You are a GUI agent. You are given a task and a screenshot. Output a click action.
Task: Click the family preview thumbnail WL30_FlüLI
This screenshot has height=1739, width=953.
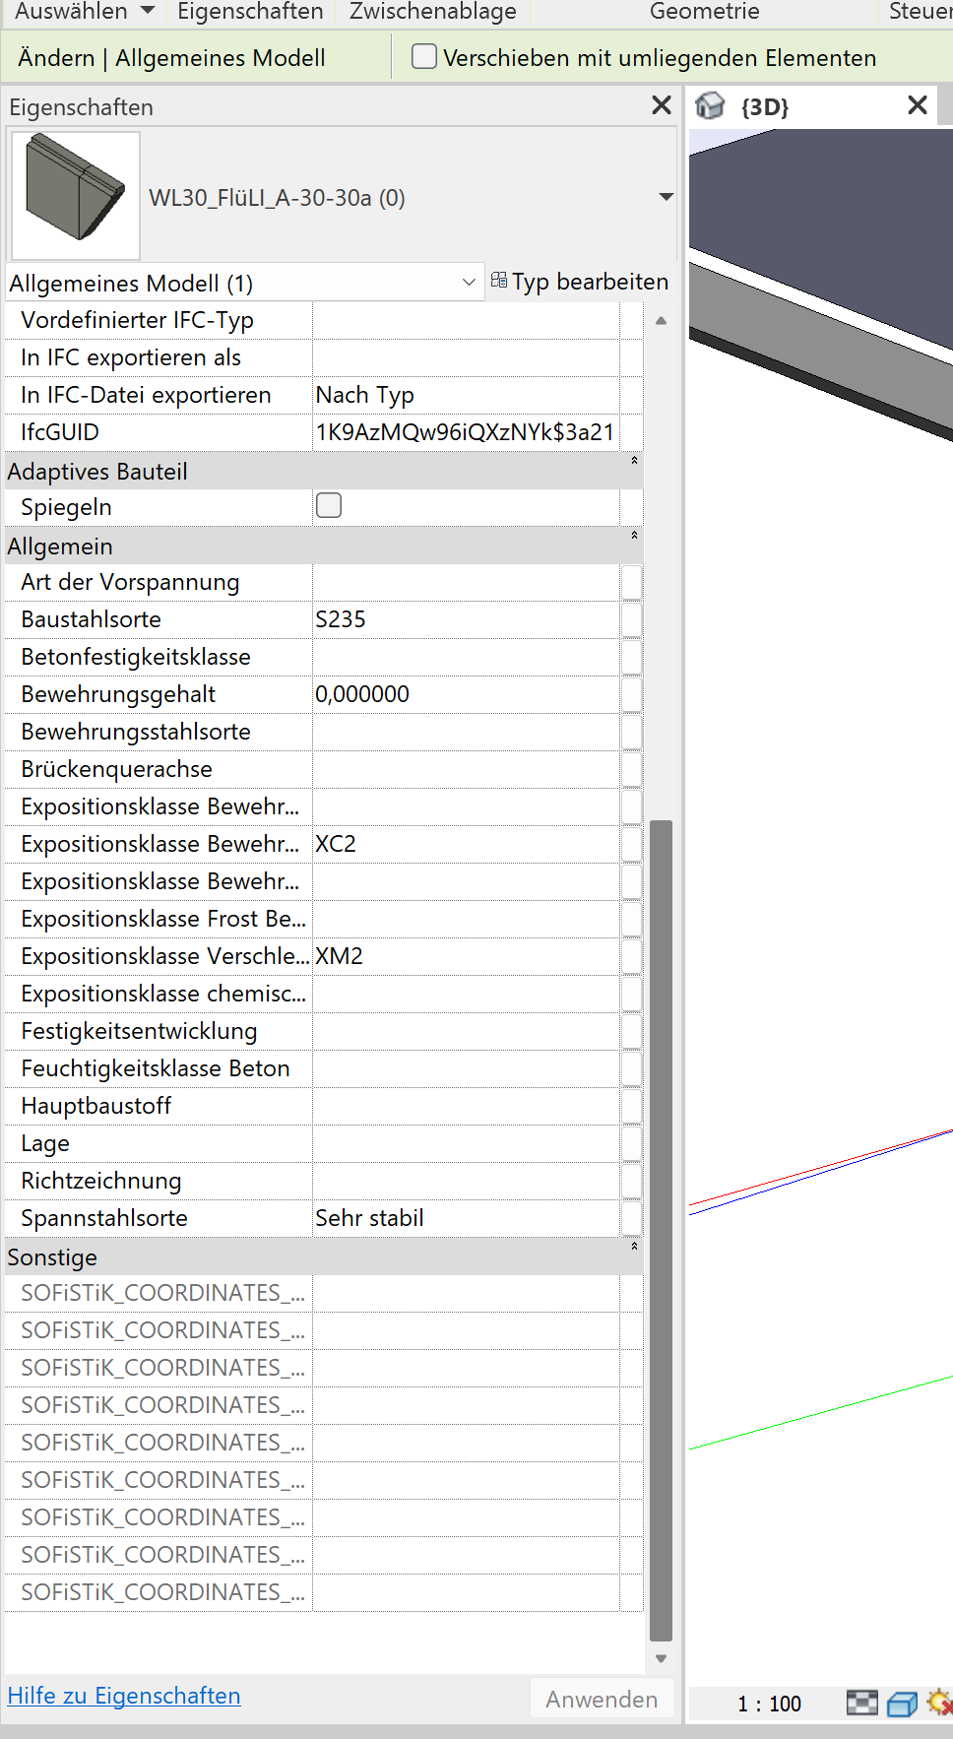tap(76, 195)
